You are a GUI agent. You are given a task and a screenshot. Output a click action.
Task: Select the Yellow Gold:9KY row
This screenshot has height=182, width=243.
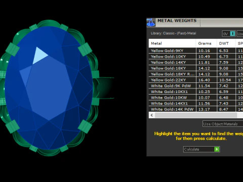click(196, 51)
